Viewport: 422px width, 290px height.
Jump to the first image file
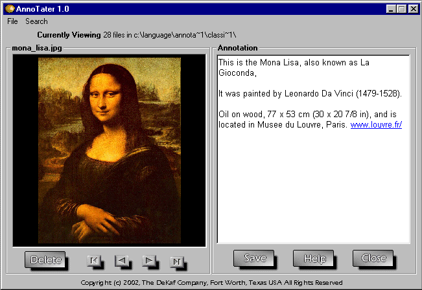point(94,260)
